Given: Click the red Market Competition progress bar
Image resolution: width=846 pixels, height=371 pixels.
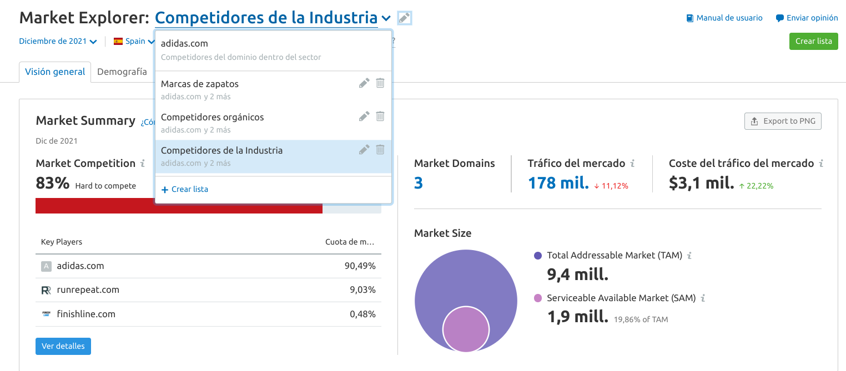Looking at the screenshot, I should (x=179, y=206).
